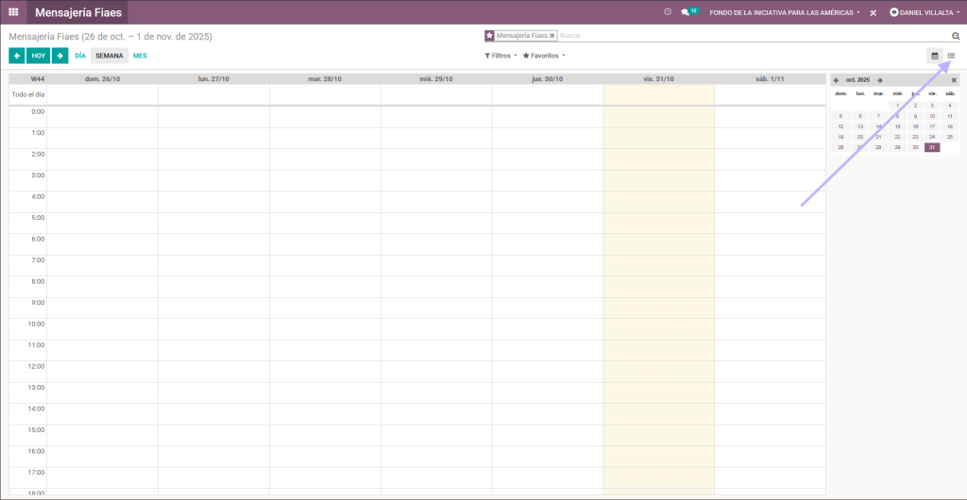This screenshot has height=500, width=967.
Task: Switch calendar to Mes view
Action: click(x=140, y=56)
